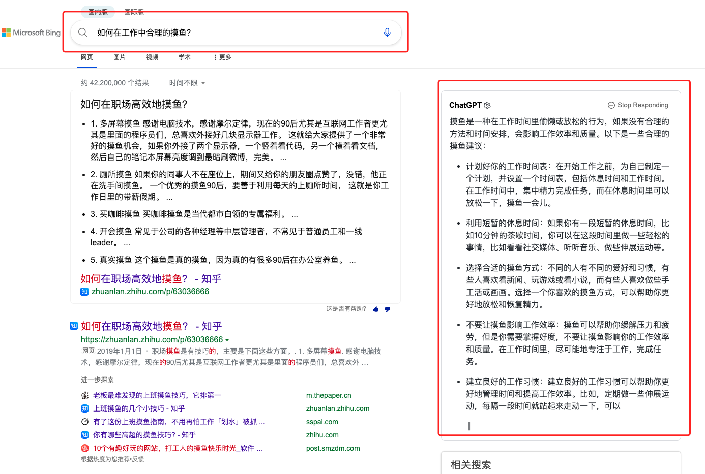Stop ChatGPT from responding

click(638, 105)
